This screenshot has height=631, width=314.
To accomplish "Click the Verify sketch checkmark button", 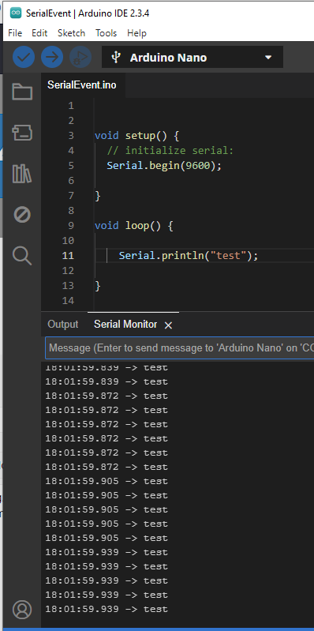I will (24, 57).
